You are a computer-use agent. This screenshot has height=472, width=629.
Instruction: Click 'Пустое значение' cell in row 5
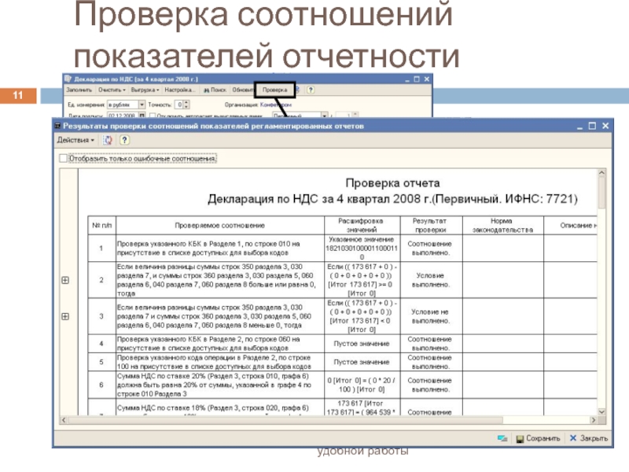pyautogui.click(x=362, y=362)
